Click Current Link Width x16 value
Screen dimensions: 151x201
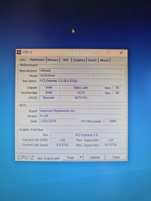click(62, 140)
